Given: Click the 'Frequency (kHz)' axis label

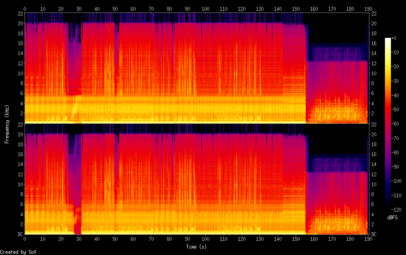Looking at the screenshot, I should pos(7,124).
